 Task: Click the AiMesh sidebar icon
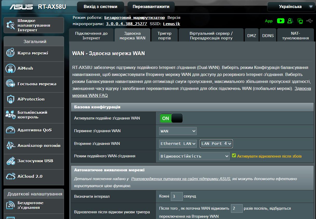pyautogui.click(x=10, y=69)
